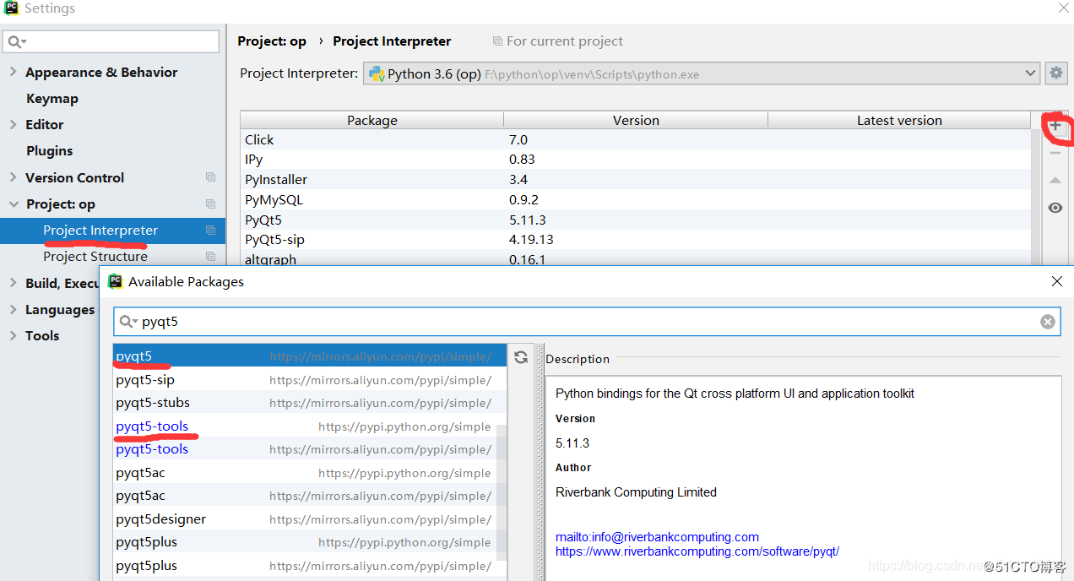
Task: Collapse the Project: op section
Action: [x=12, y=204]
